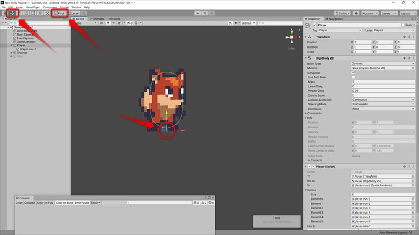The image size is (419, 235).
Task: Select the Scale tool
Action: pos(26,13)
